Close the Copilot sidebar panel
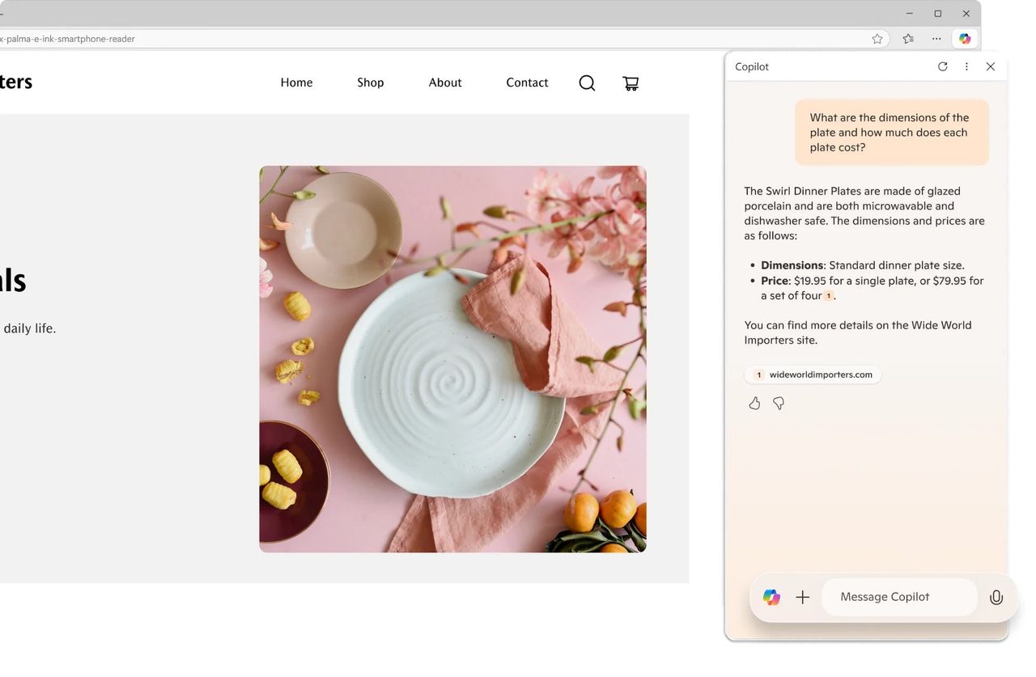The image size is (1036, 677). pyautogui.click(x=990, y=67)
